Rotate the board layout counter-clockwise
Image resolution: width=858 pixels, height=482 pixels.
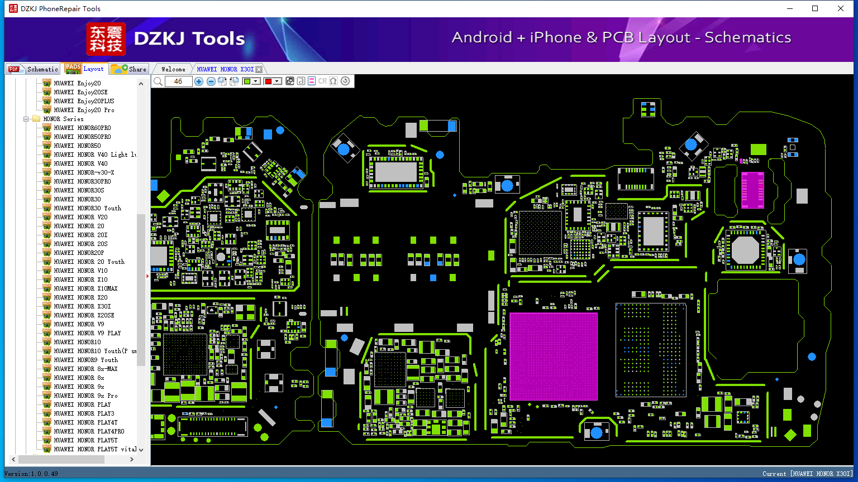(x=234, y=81)
